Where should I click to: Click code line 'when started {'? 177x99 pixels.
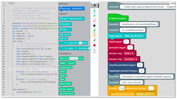click(19, 89)
